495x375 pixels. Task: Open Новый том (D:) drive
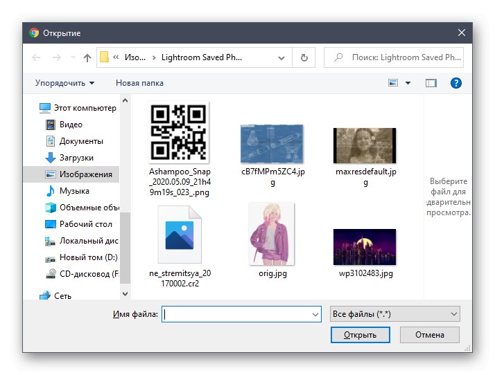coord(81,257)
